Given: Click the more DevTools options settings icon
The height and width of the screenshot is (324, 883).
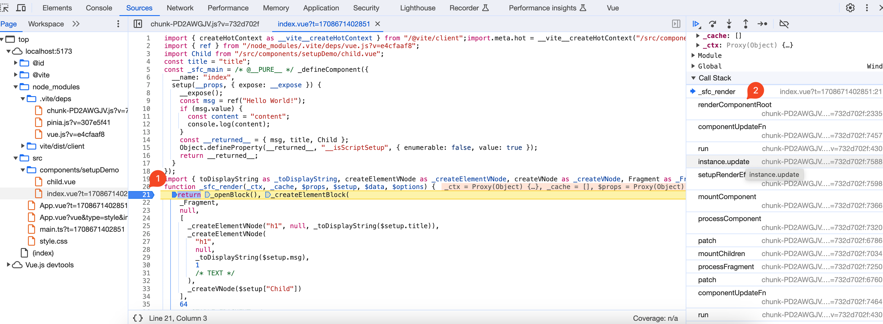Looking at the screenshot, I should tap(867, 8).
